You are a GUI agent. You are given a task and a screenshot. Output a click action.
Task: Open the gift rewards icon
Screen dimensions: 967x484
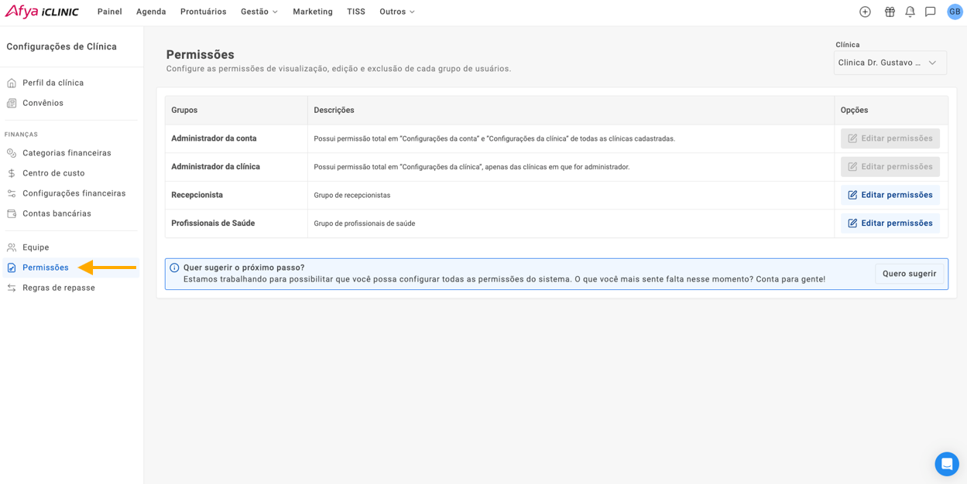tap(890, 12)
